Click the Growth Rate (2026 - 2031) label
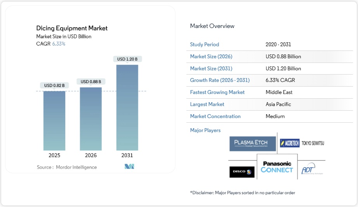Image resolution: width=358 pixels, height=207 pixels. click(x=220, y=80)
